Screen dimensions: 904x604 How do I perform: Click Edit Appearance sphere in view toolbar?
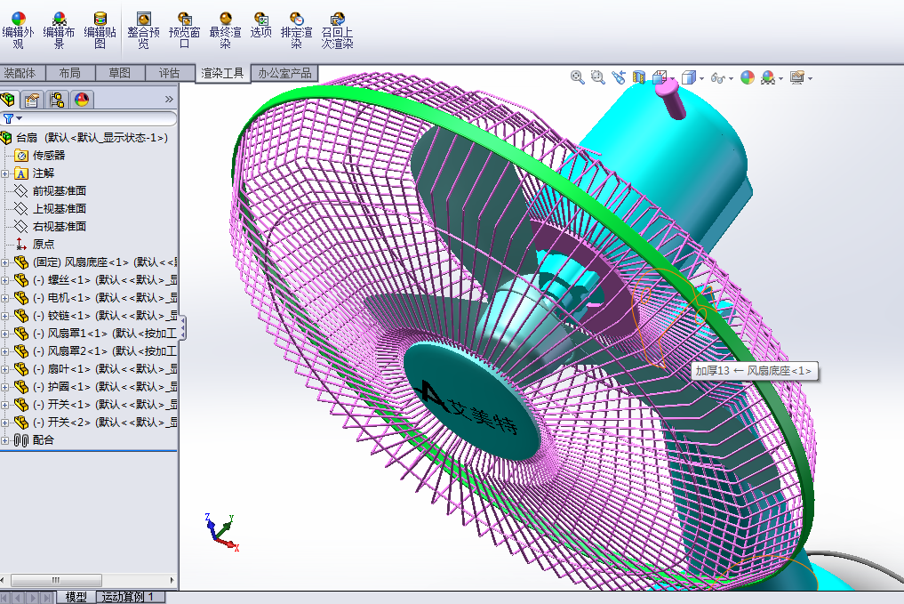click(x=748, y=77)
